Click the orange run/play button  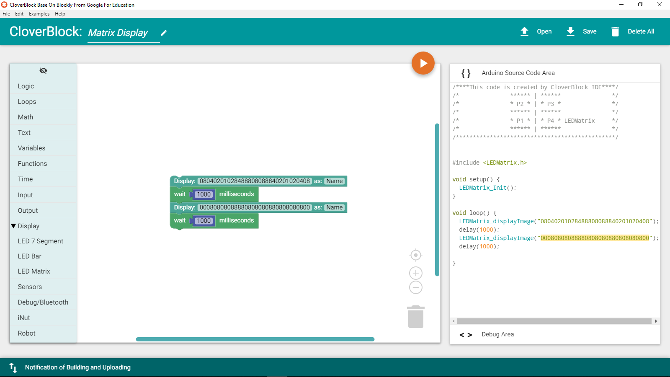(423, 63)
